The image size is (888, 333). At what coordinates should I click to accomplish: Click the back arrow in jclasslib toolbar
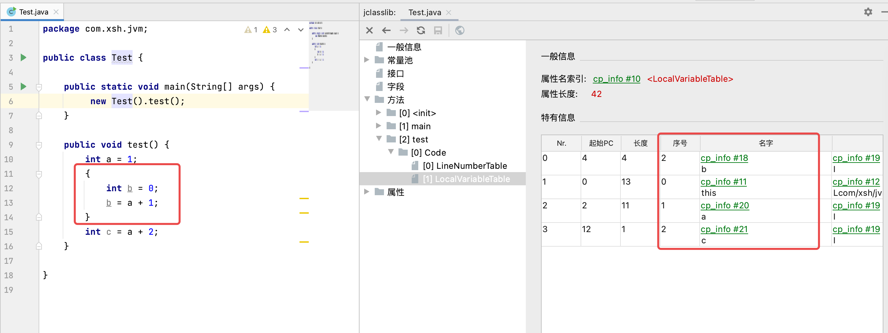click(x=386, y=30)
